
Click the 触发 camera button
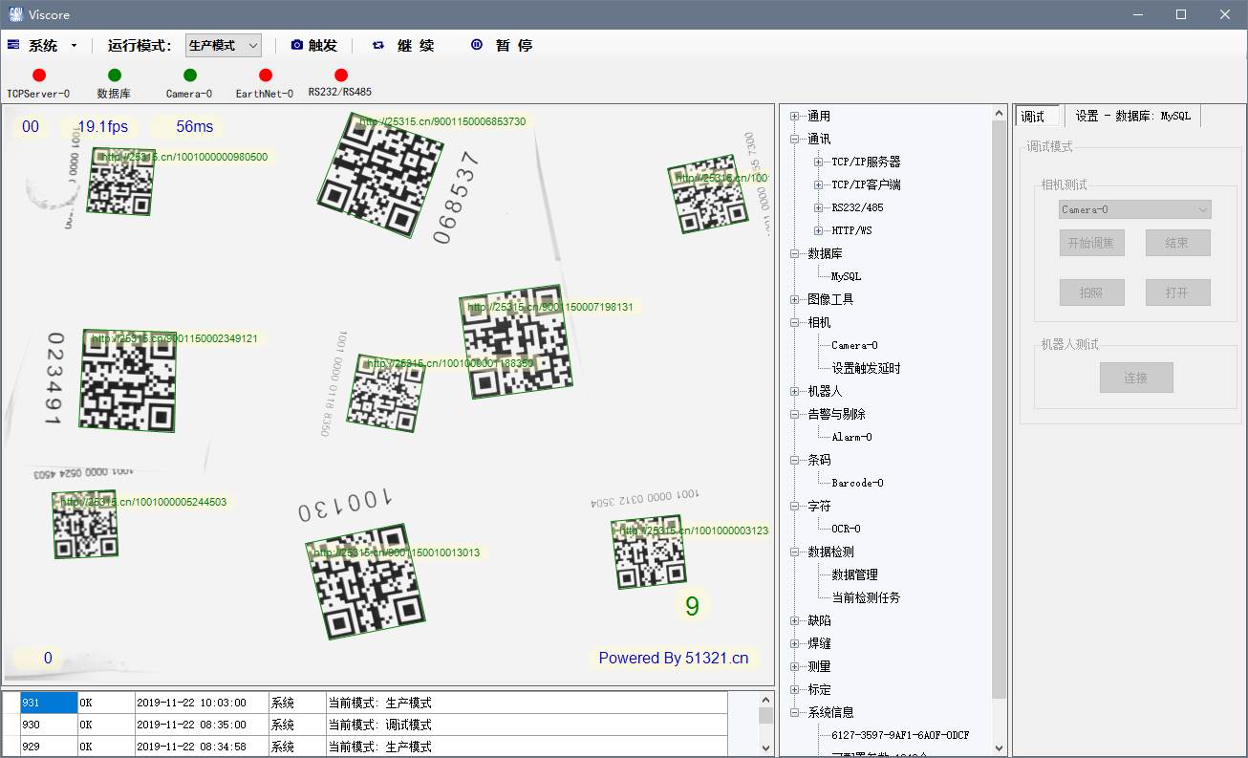[x=313, y=45]
